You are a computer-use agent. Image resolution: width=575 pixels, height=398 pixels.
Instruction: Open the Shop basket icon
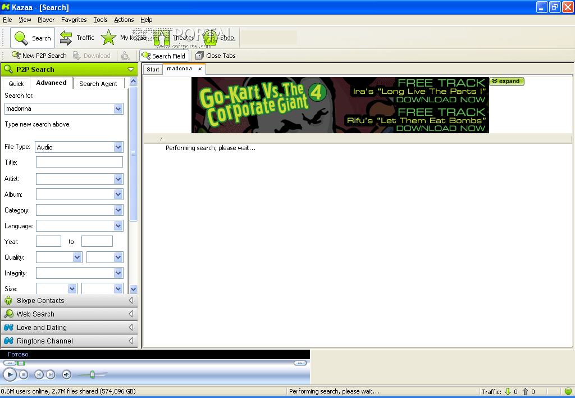[x=211, y=38]
